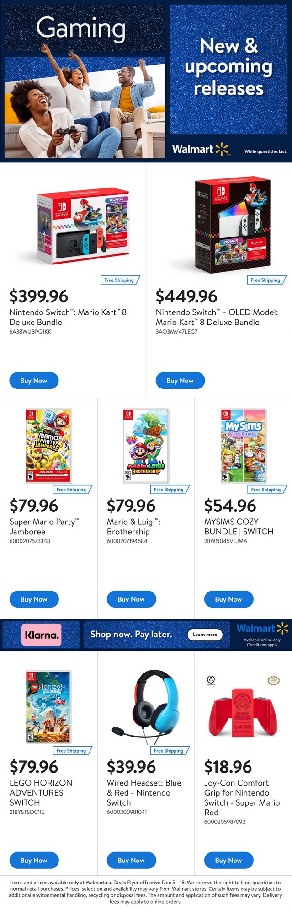Click Free Shipping tag on $399.96 Switch bundle
This screenshot has width=292, height=915.
[x=119, y=280]
